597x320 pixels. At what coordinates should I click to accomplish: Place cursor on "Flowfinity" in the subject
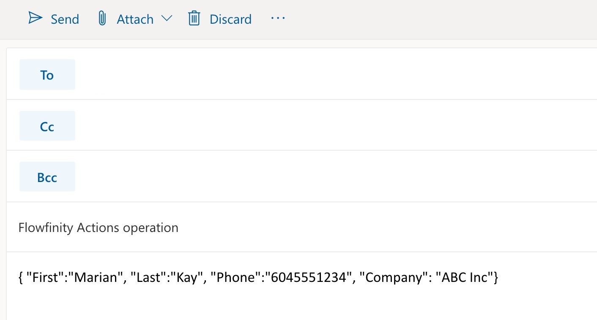click(46, 228)
